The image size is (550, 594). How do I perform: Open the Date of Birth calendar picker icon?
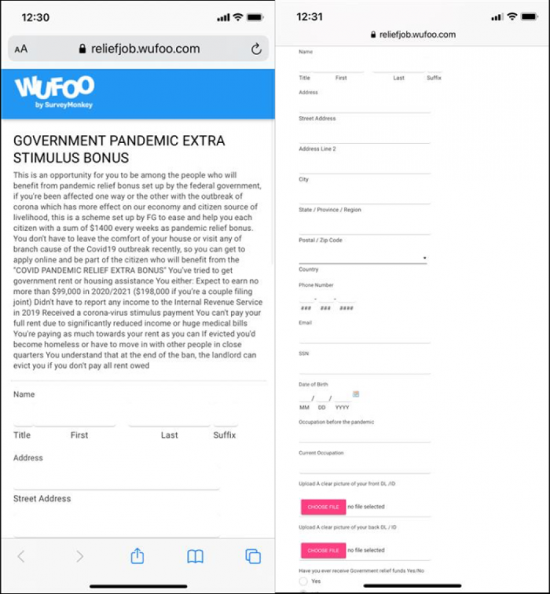356,394
